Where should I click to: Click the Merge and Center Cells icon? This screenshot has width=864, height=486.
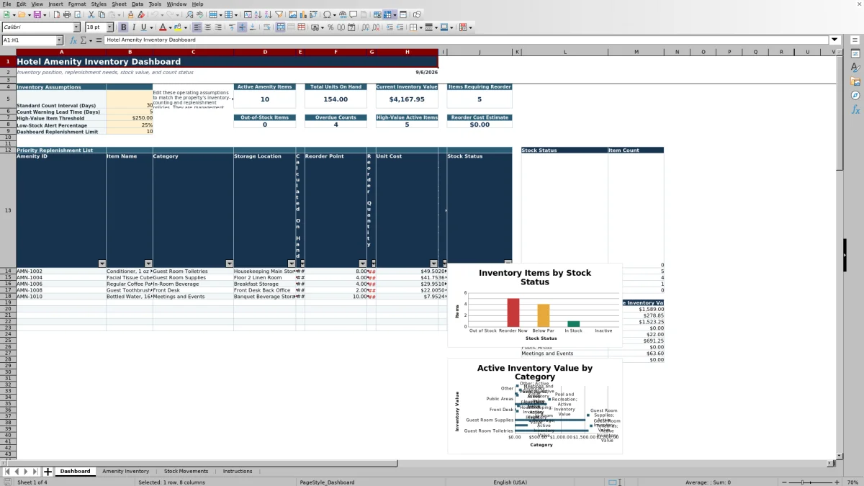(x=281, y=27)
